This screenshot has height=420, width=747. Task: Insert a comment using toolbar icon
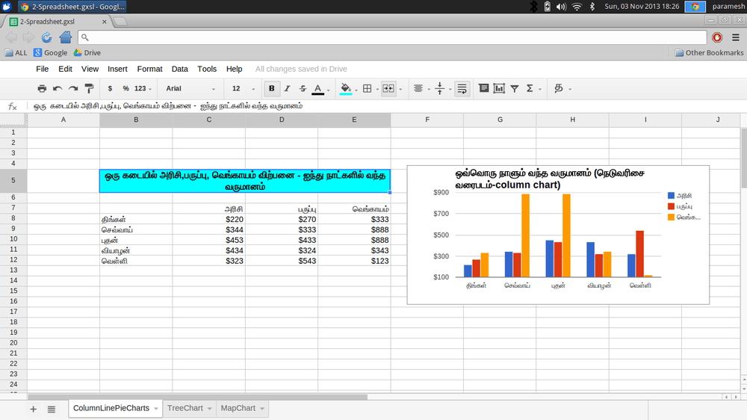pos(483,88)
